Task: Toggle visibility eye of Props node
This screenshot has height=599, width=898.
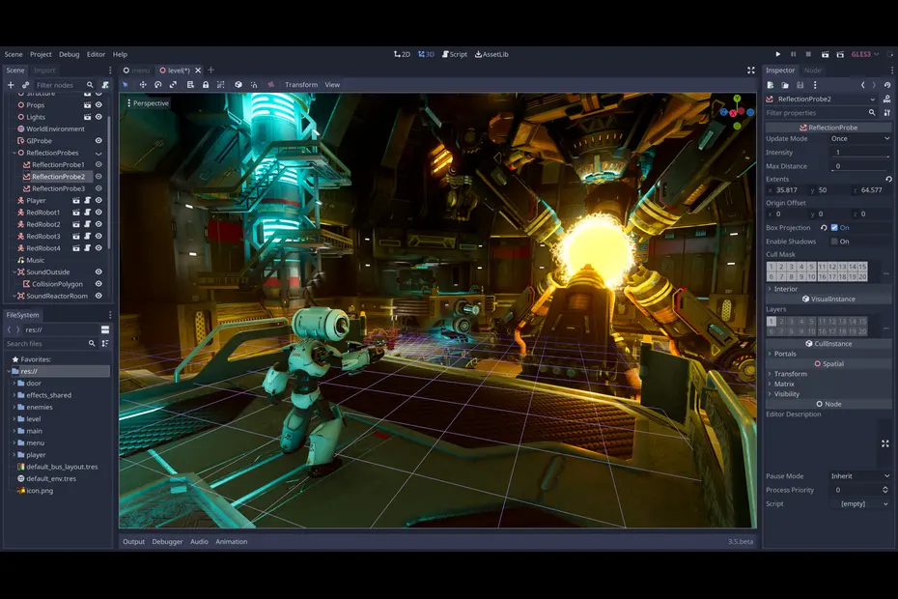Action: [x=98, y=105]
